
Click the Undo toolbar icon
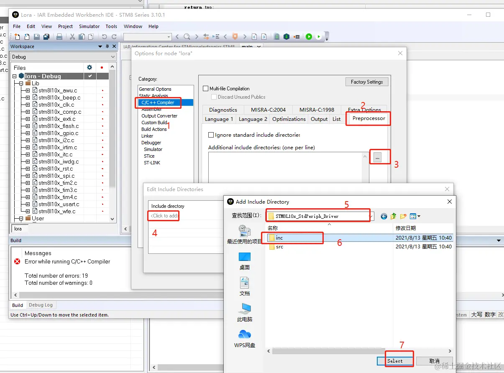click(105, 37)
